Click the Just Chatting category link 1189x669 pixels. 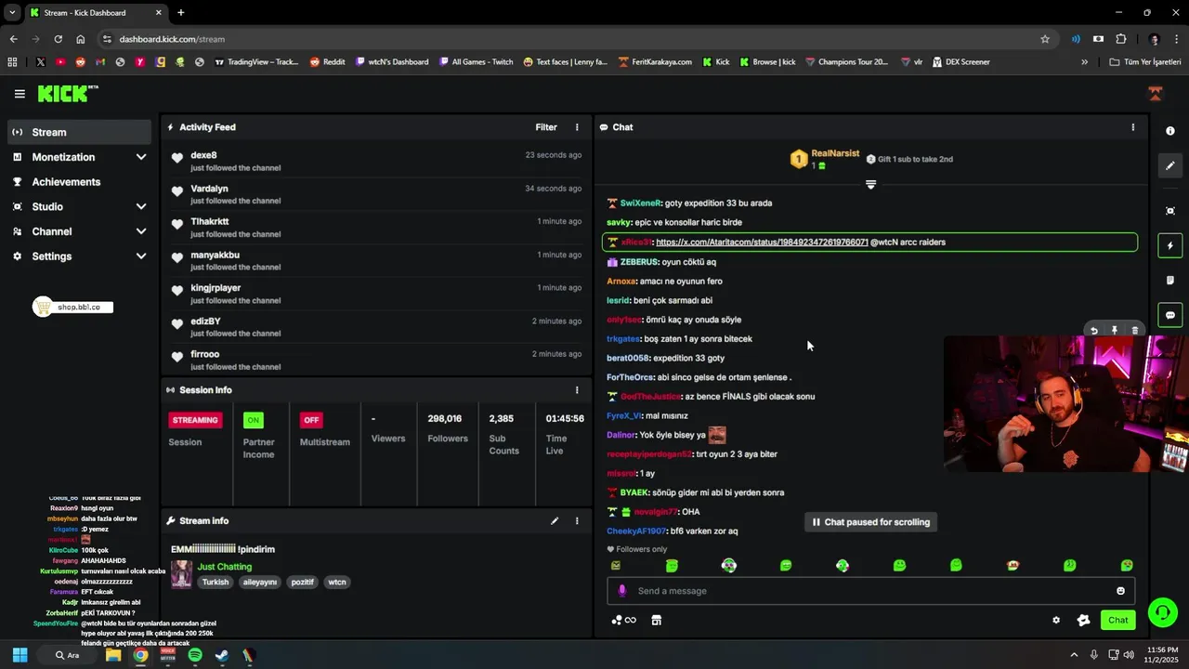pyautogui.click(x=225, y=567)
